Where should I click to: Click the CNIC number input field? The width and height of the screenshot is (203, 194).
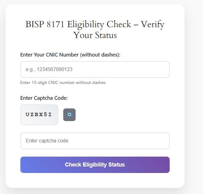95,70
